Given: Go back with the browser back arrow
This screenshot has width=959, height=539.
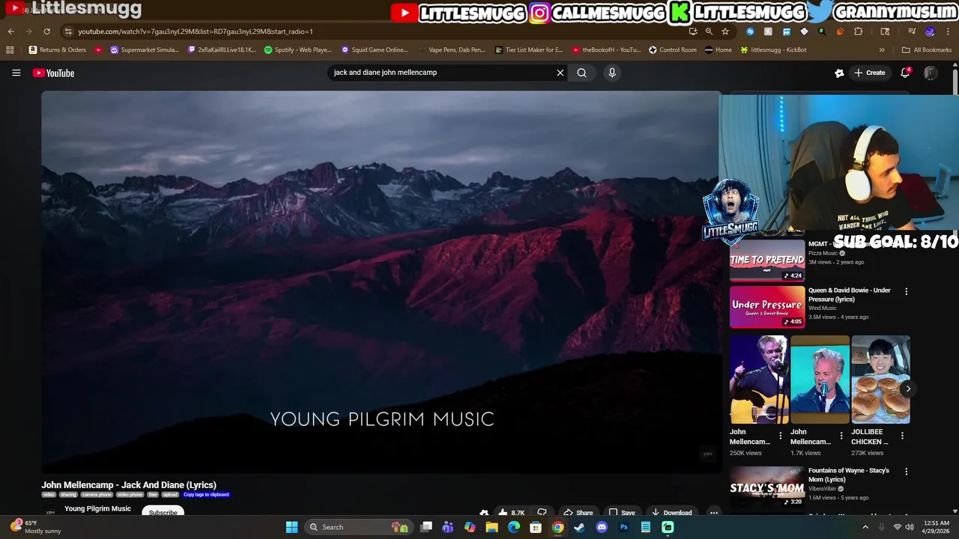Looking at the screenshot, I should (x=10, y=31).
